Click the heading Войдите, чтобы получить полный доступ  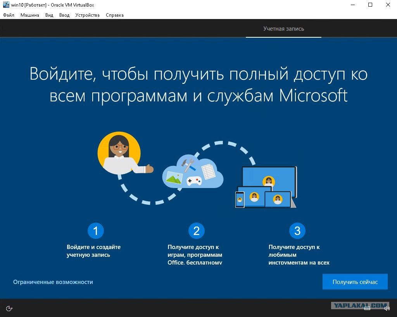(x=198, y=85)
